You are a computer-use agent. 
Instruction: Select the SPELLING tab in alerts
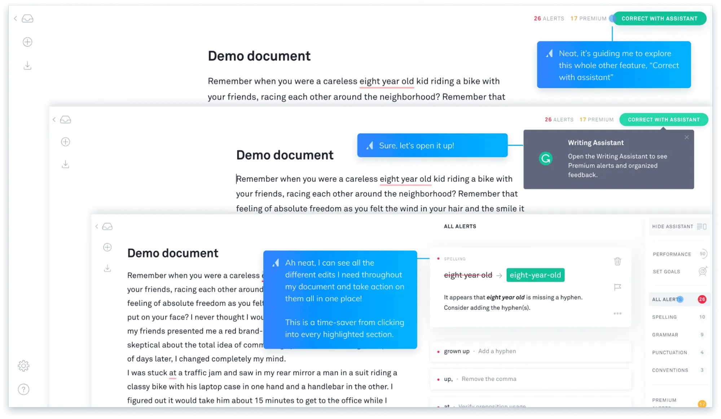tap(665, 317)
